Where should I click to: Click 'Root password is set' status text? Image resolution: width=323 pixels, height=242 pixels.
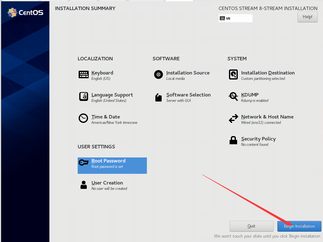pos(107,167)
